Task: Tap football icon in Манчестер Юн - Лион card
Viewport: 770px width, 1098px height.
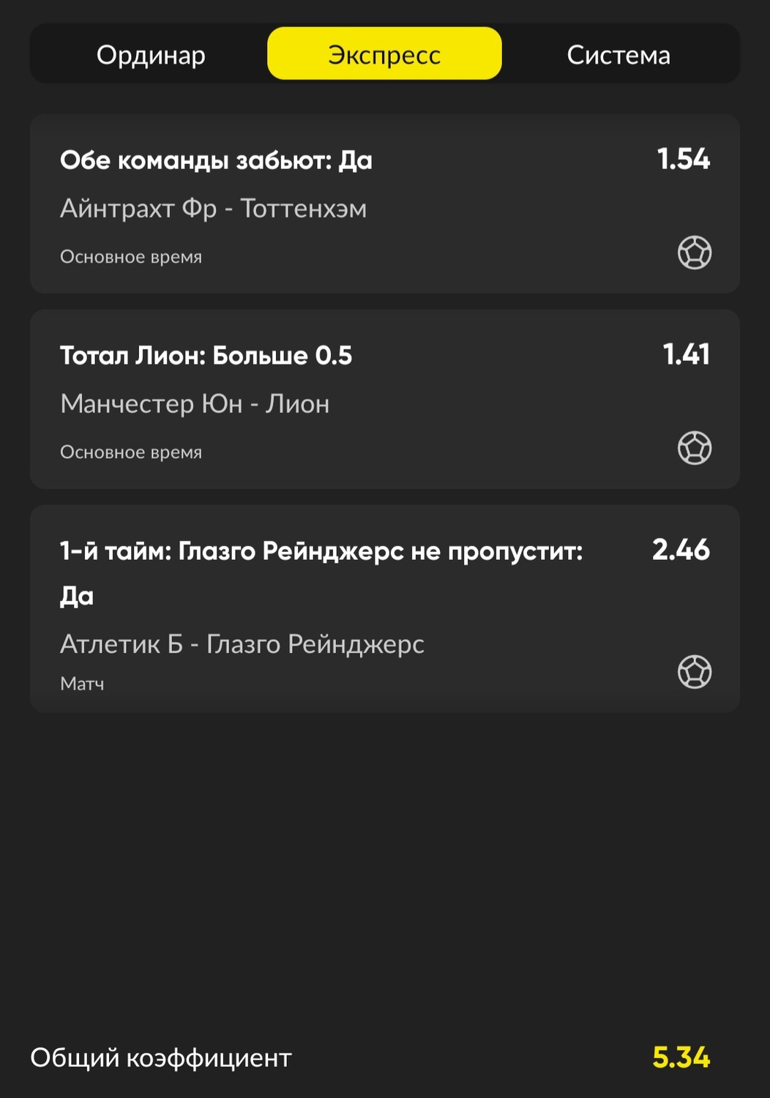Action: pyautogui.click(x=695, y=448)
